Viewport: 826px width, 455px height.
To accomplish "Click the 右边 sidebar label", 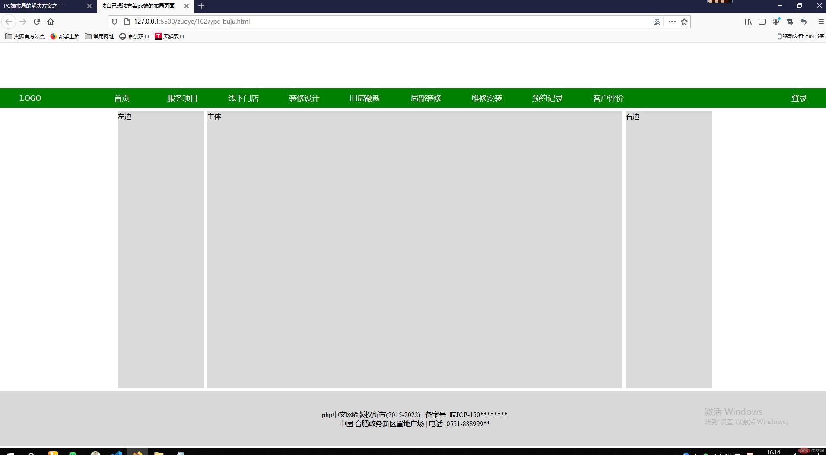I will click(632, 117).
